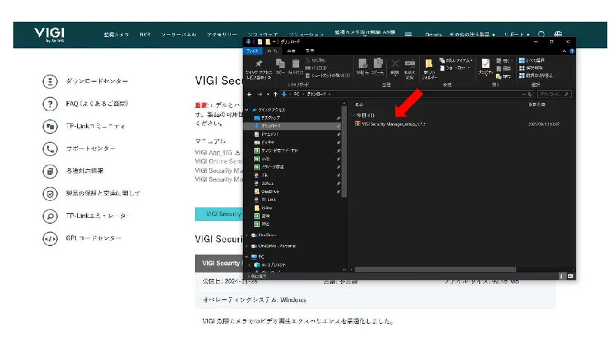This screenshot has width=615, height=354.
Task: Collapse the PC tree node
Action: tap(247, 256)
